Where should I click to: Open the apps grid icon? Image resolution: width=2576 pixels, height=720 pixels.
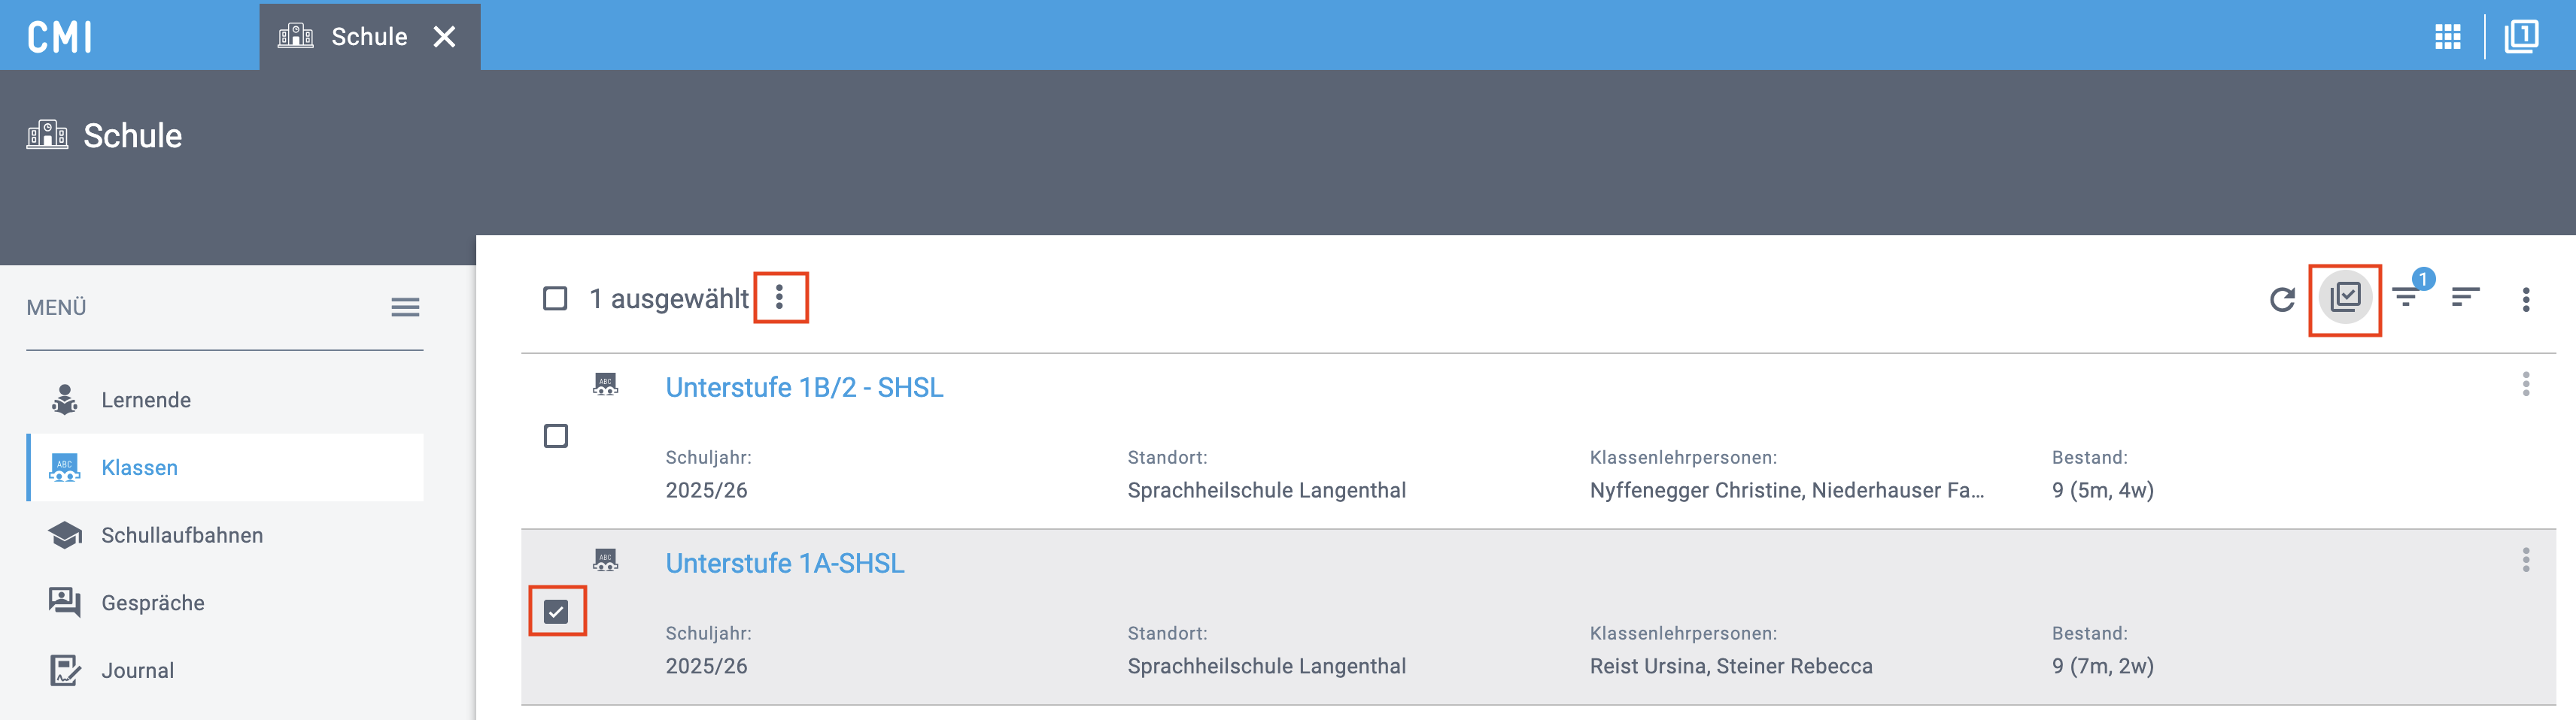point(2447,37)
